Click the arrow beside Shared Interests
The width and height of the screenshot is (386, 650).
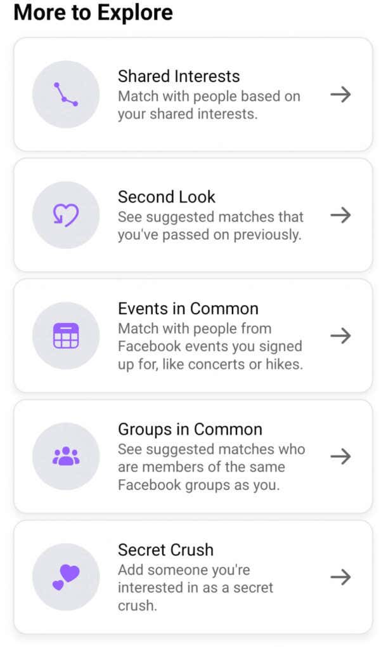pos(341,93)
